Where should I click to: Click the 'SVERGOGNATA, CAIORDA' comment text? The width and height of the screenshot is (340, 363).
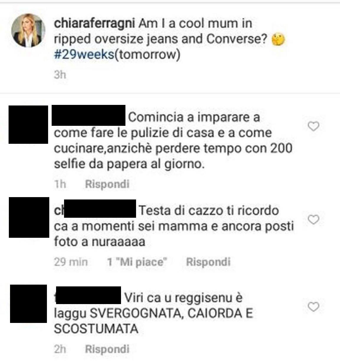(153, 313)
